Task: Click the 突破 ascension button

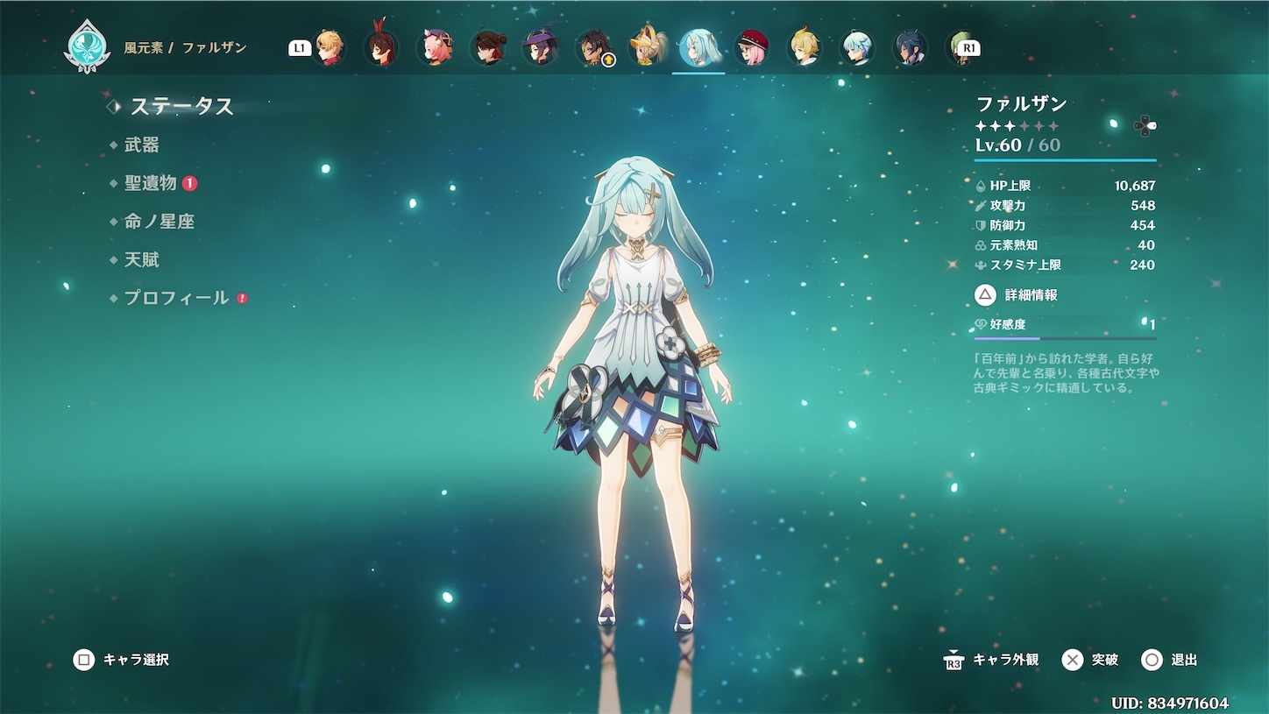Action: tap(1090, 660)
